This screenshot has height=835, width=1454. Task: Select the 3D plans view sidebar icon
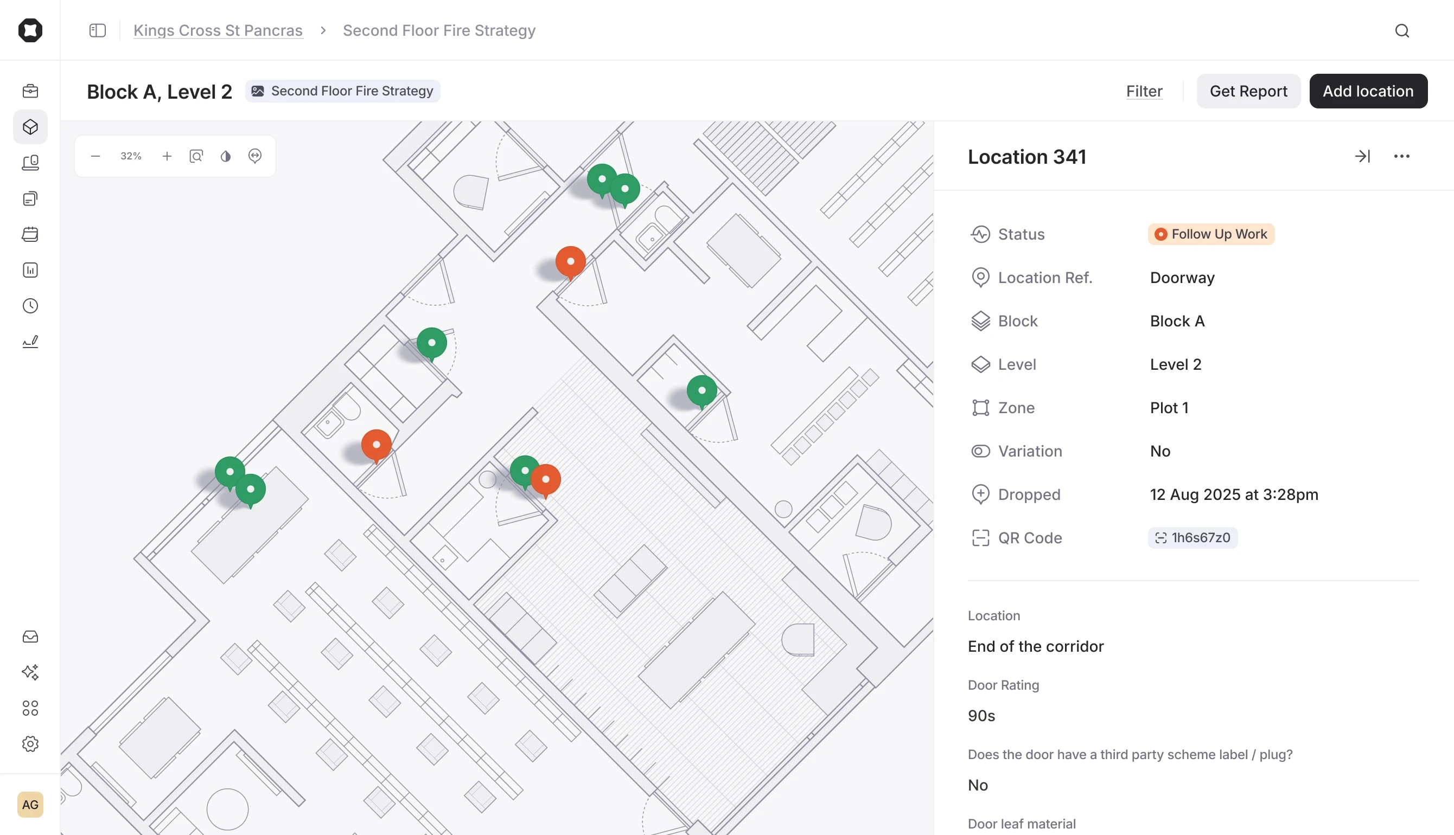point(30,127)
